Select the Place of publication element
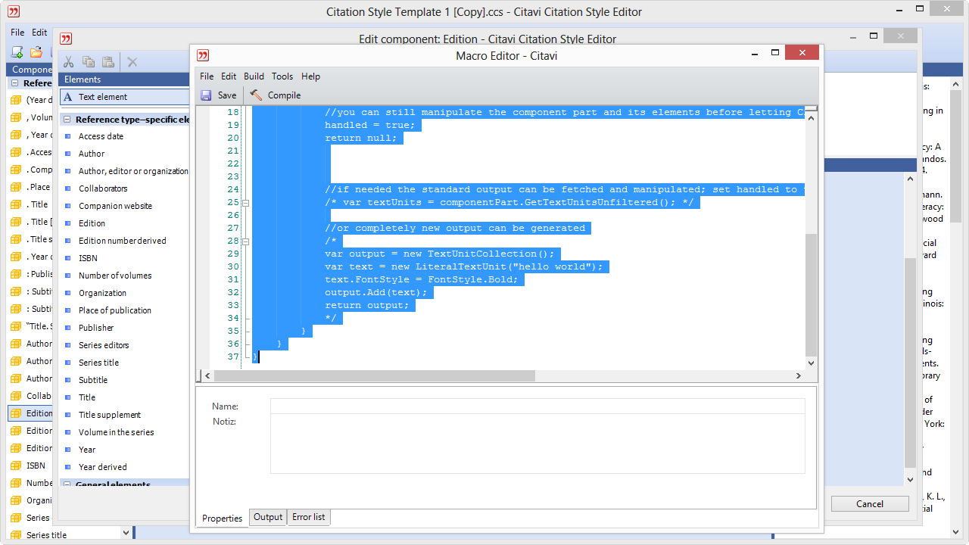 [x=115, y=310]
